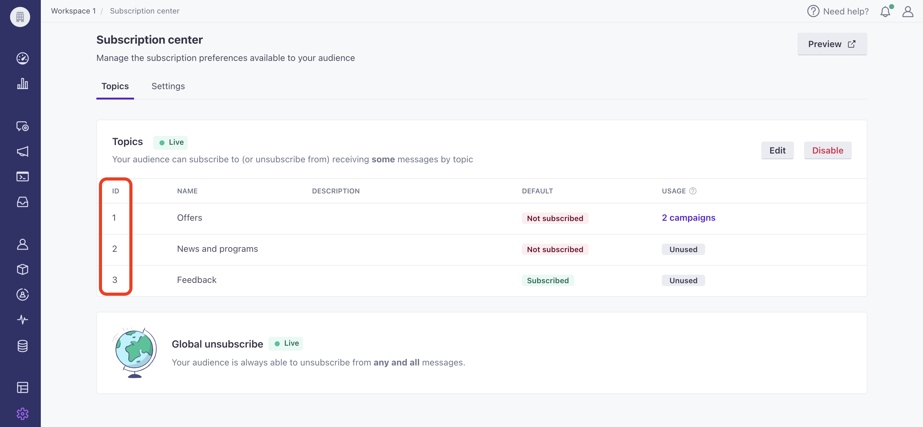Click Live badge next to Global unsubscribe
Viewport: 923px width, 427px height.
pyautogui.click(x=286, y=343)
